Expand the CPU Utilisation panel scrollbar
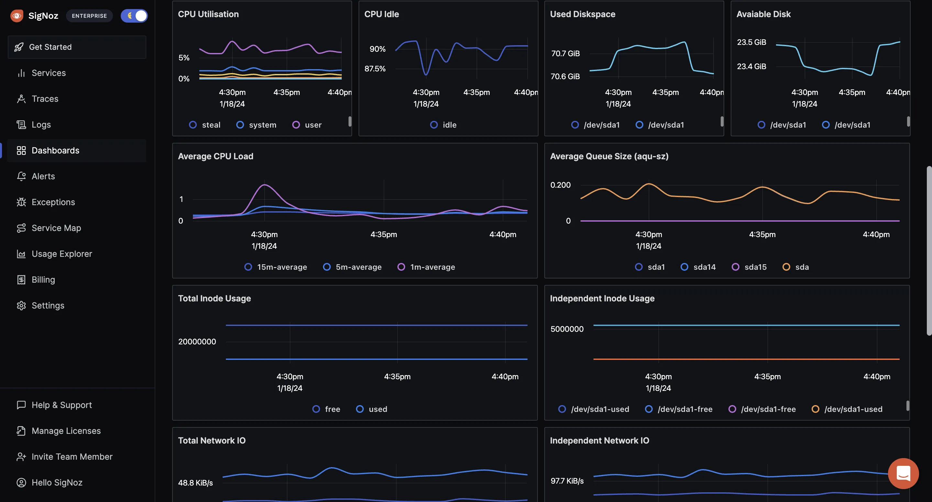 click(349, 121)
